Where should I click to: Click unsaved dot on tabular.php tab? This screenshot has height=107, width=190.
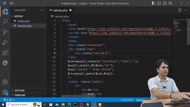(x=71, y=10)
